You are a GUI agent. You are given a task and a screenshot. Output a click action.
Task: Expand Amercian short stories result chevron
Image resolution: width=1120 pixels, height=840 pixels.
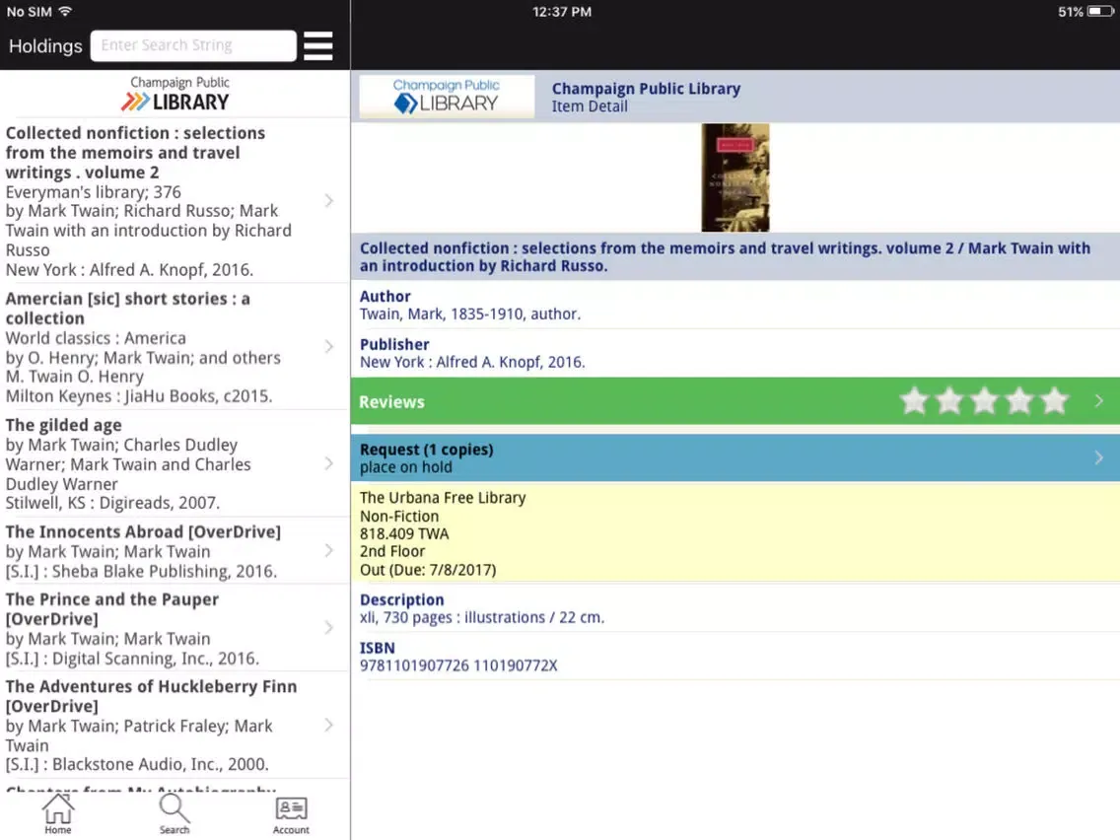click(x=328, y=346)
